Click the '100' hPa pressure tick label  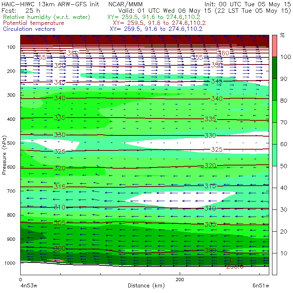click(x=11, y=47)
